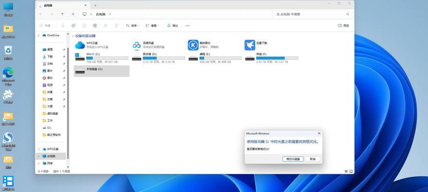Expand the 此电脑 node in sidebar
Viewport: 428px width, 192px height.
[39, 156]
